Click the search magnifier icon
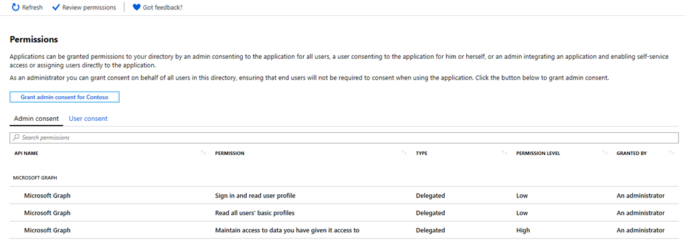This screenshot has width=685, height=243. pyautogui.click(x=16, y=138)
